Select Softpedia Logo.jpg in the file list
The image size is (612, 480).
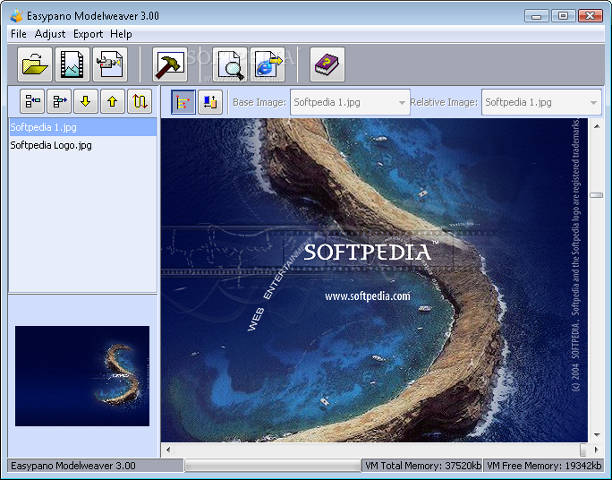click(x=83, y=145)
